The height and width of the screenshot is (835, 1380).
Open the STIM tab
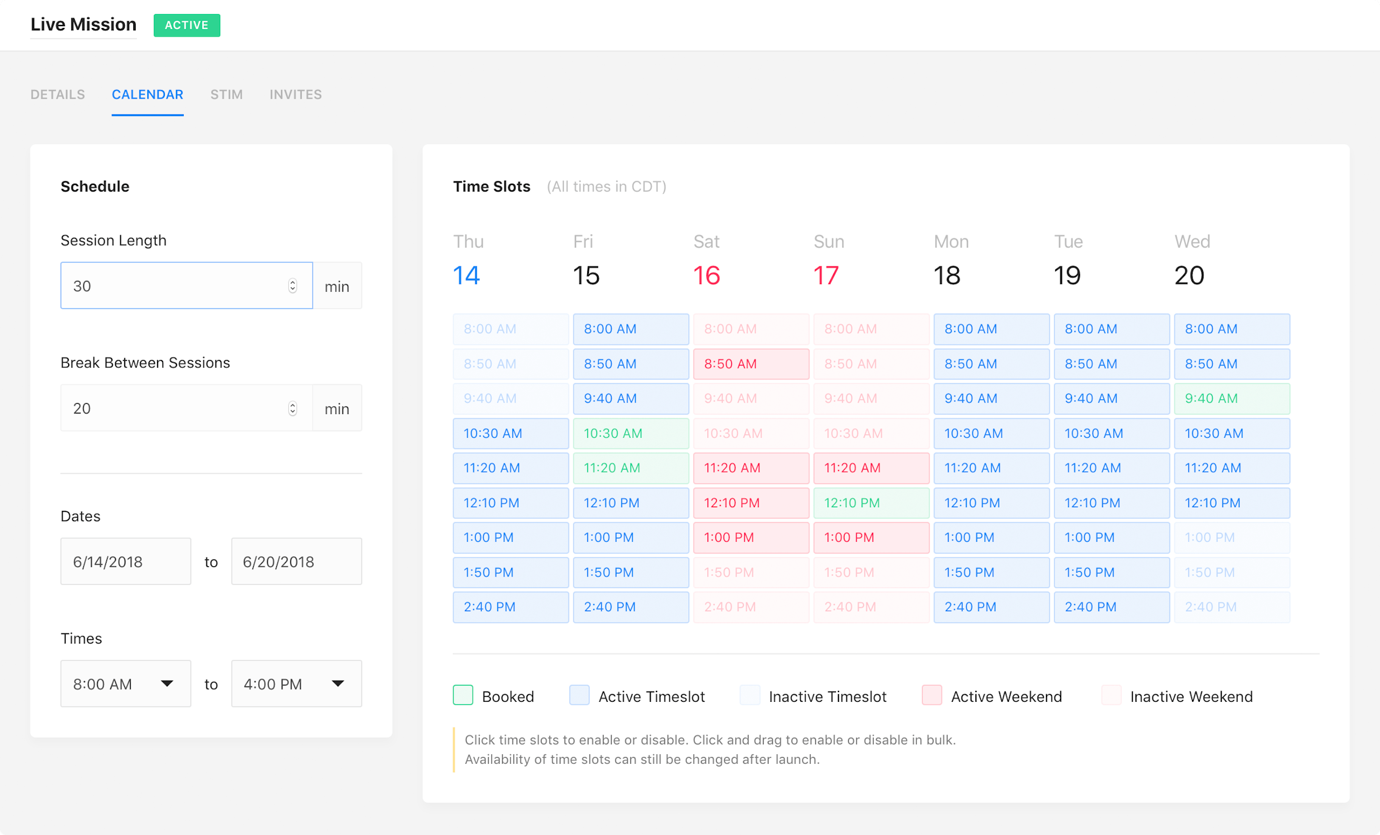pyautogui.click(x=226, y=94)
